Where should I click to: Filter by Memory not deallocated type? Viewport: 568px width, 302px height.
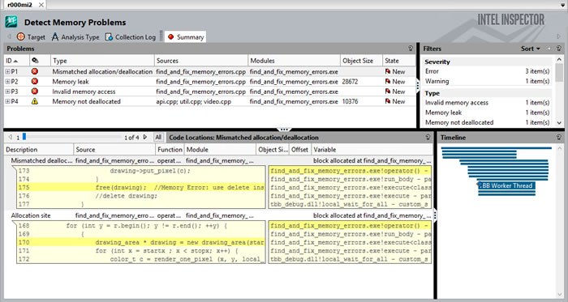point(487,122)
